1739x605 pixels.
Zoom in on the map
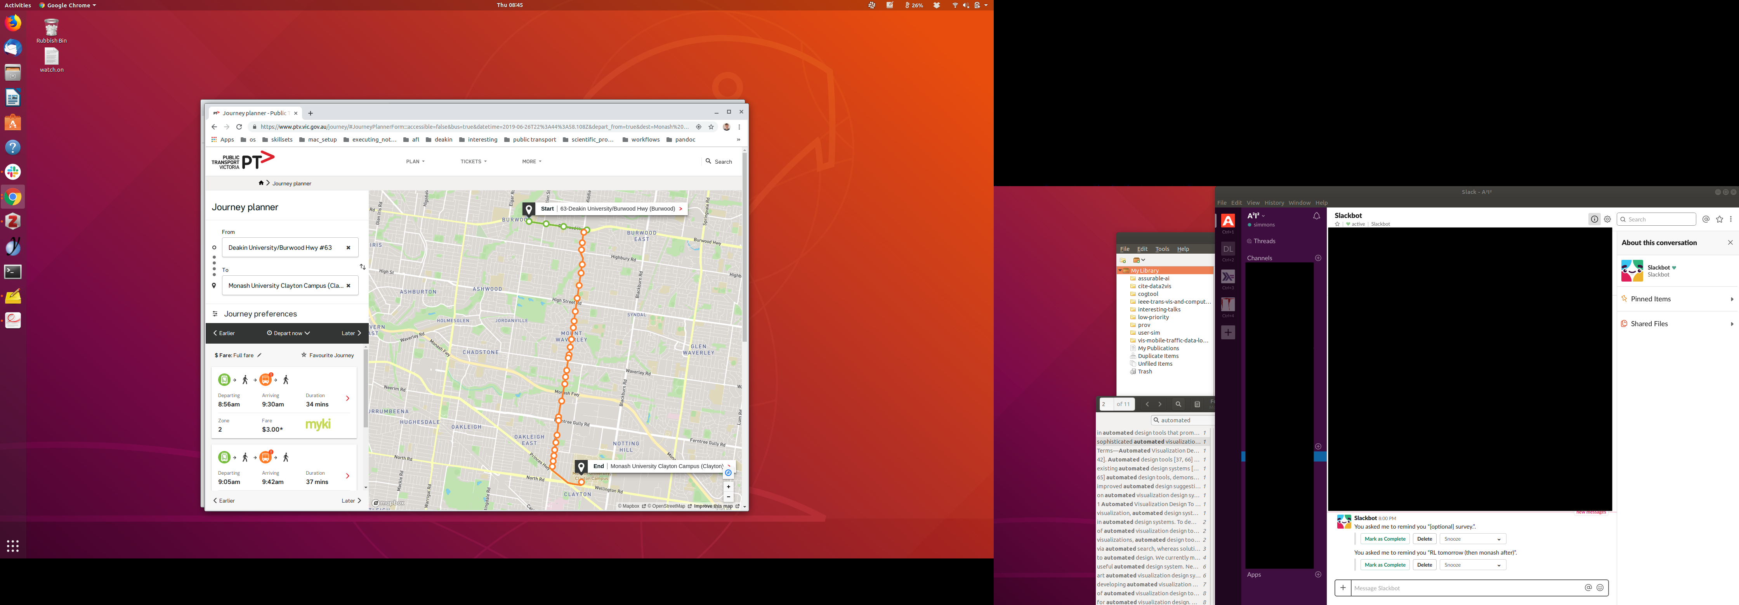coord(729,486)
